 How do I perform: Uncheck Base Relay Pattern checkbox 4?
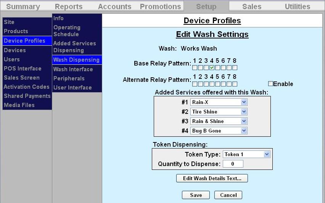pyautogui.click(x=212, y=68)
